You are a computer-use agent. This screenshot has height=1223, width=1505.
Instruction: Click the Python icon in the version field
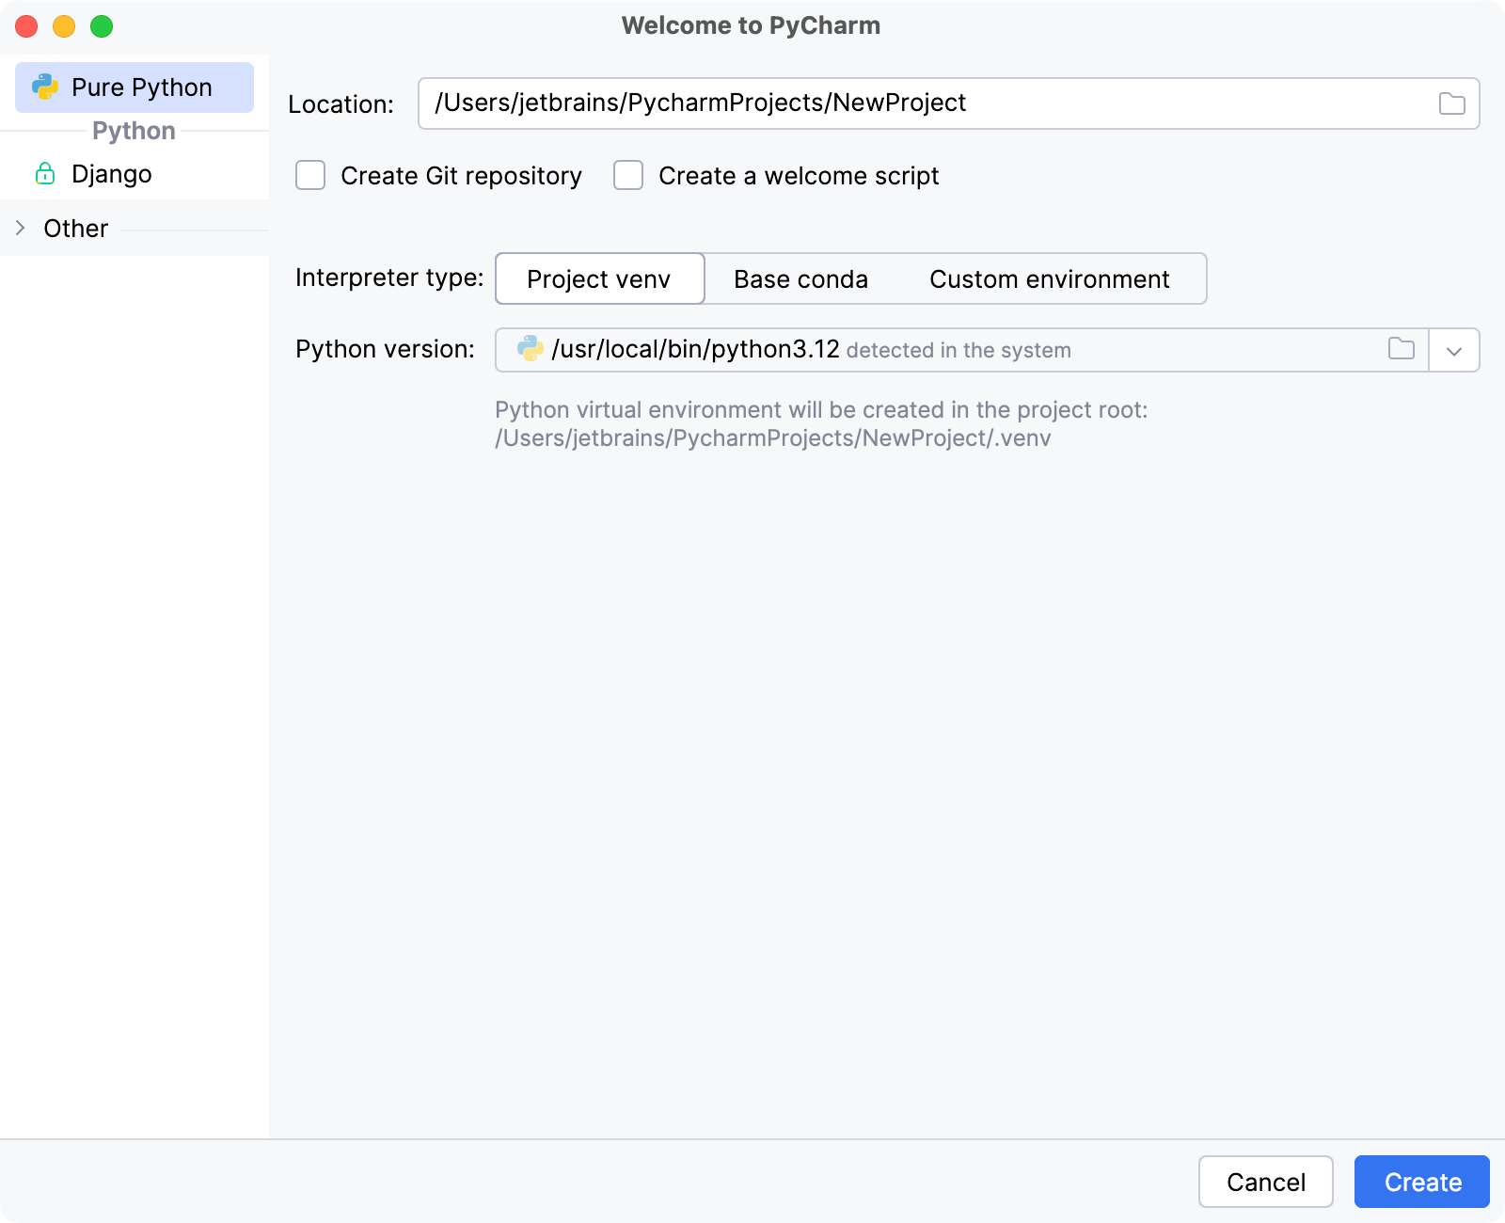tap(531, 349)
